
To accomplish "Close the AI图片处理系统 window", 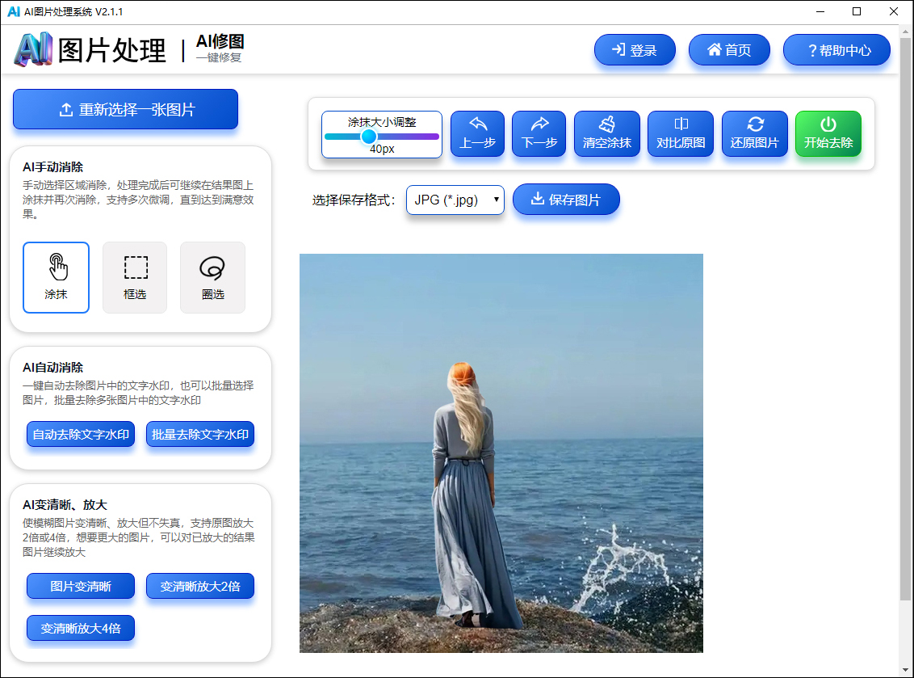I will [893, 11].
